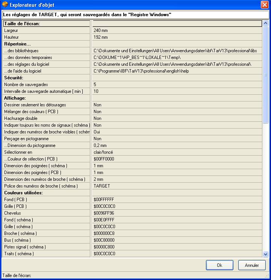Open Police des numéros de broche value
Screen dimensions: 271x280
point(177,186)
